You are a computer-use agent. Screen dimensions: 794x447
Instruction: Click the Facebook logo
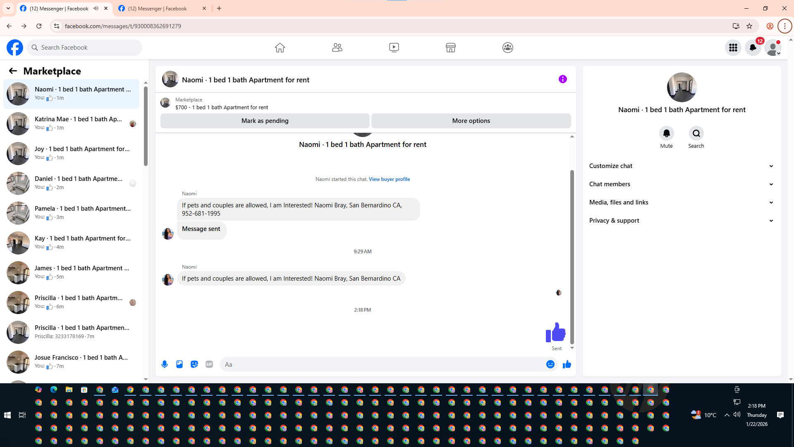(x=15, y=48)
